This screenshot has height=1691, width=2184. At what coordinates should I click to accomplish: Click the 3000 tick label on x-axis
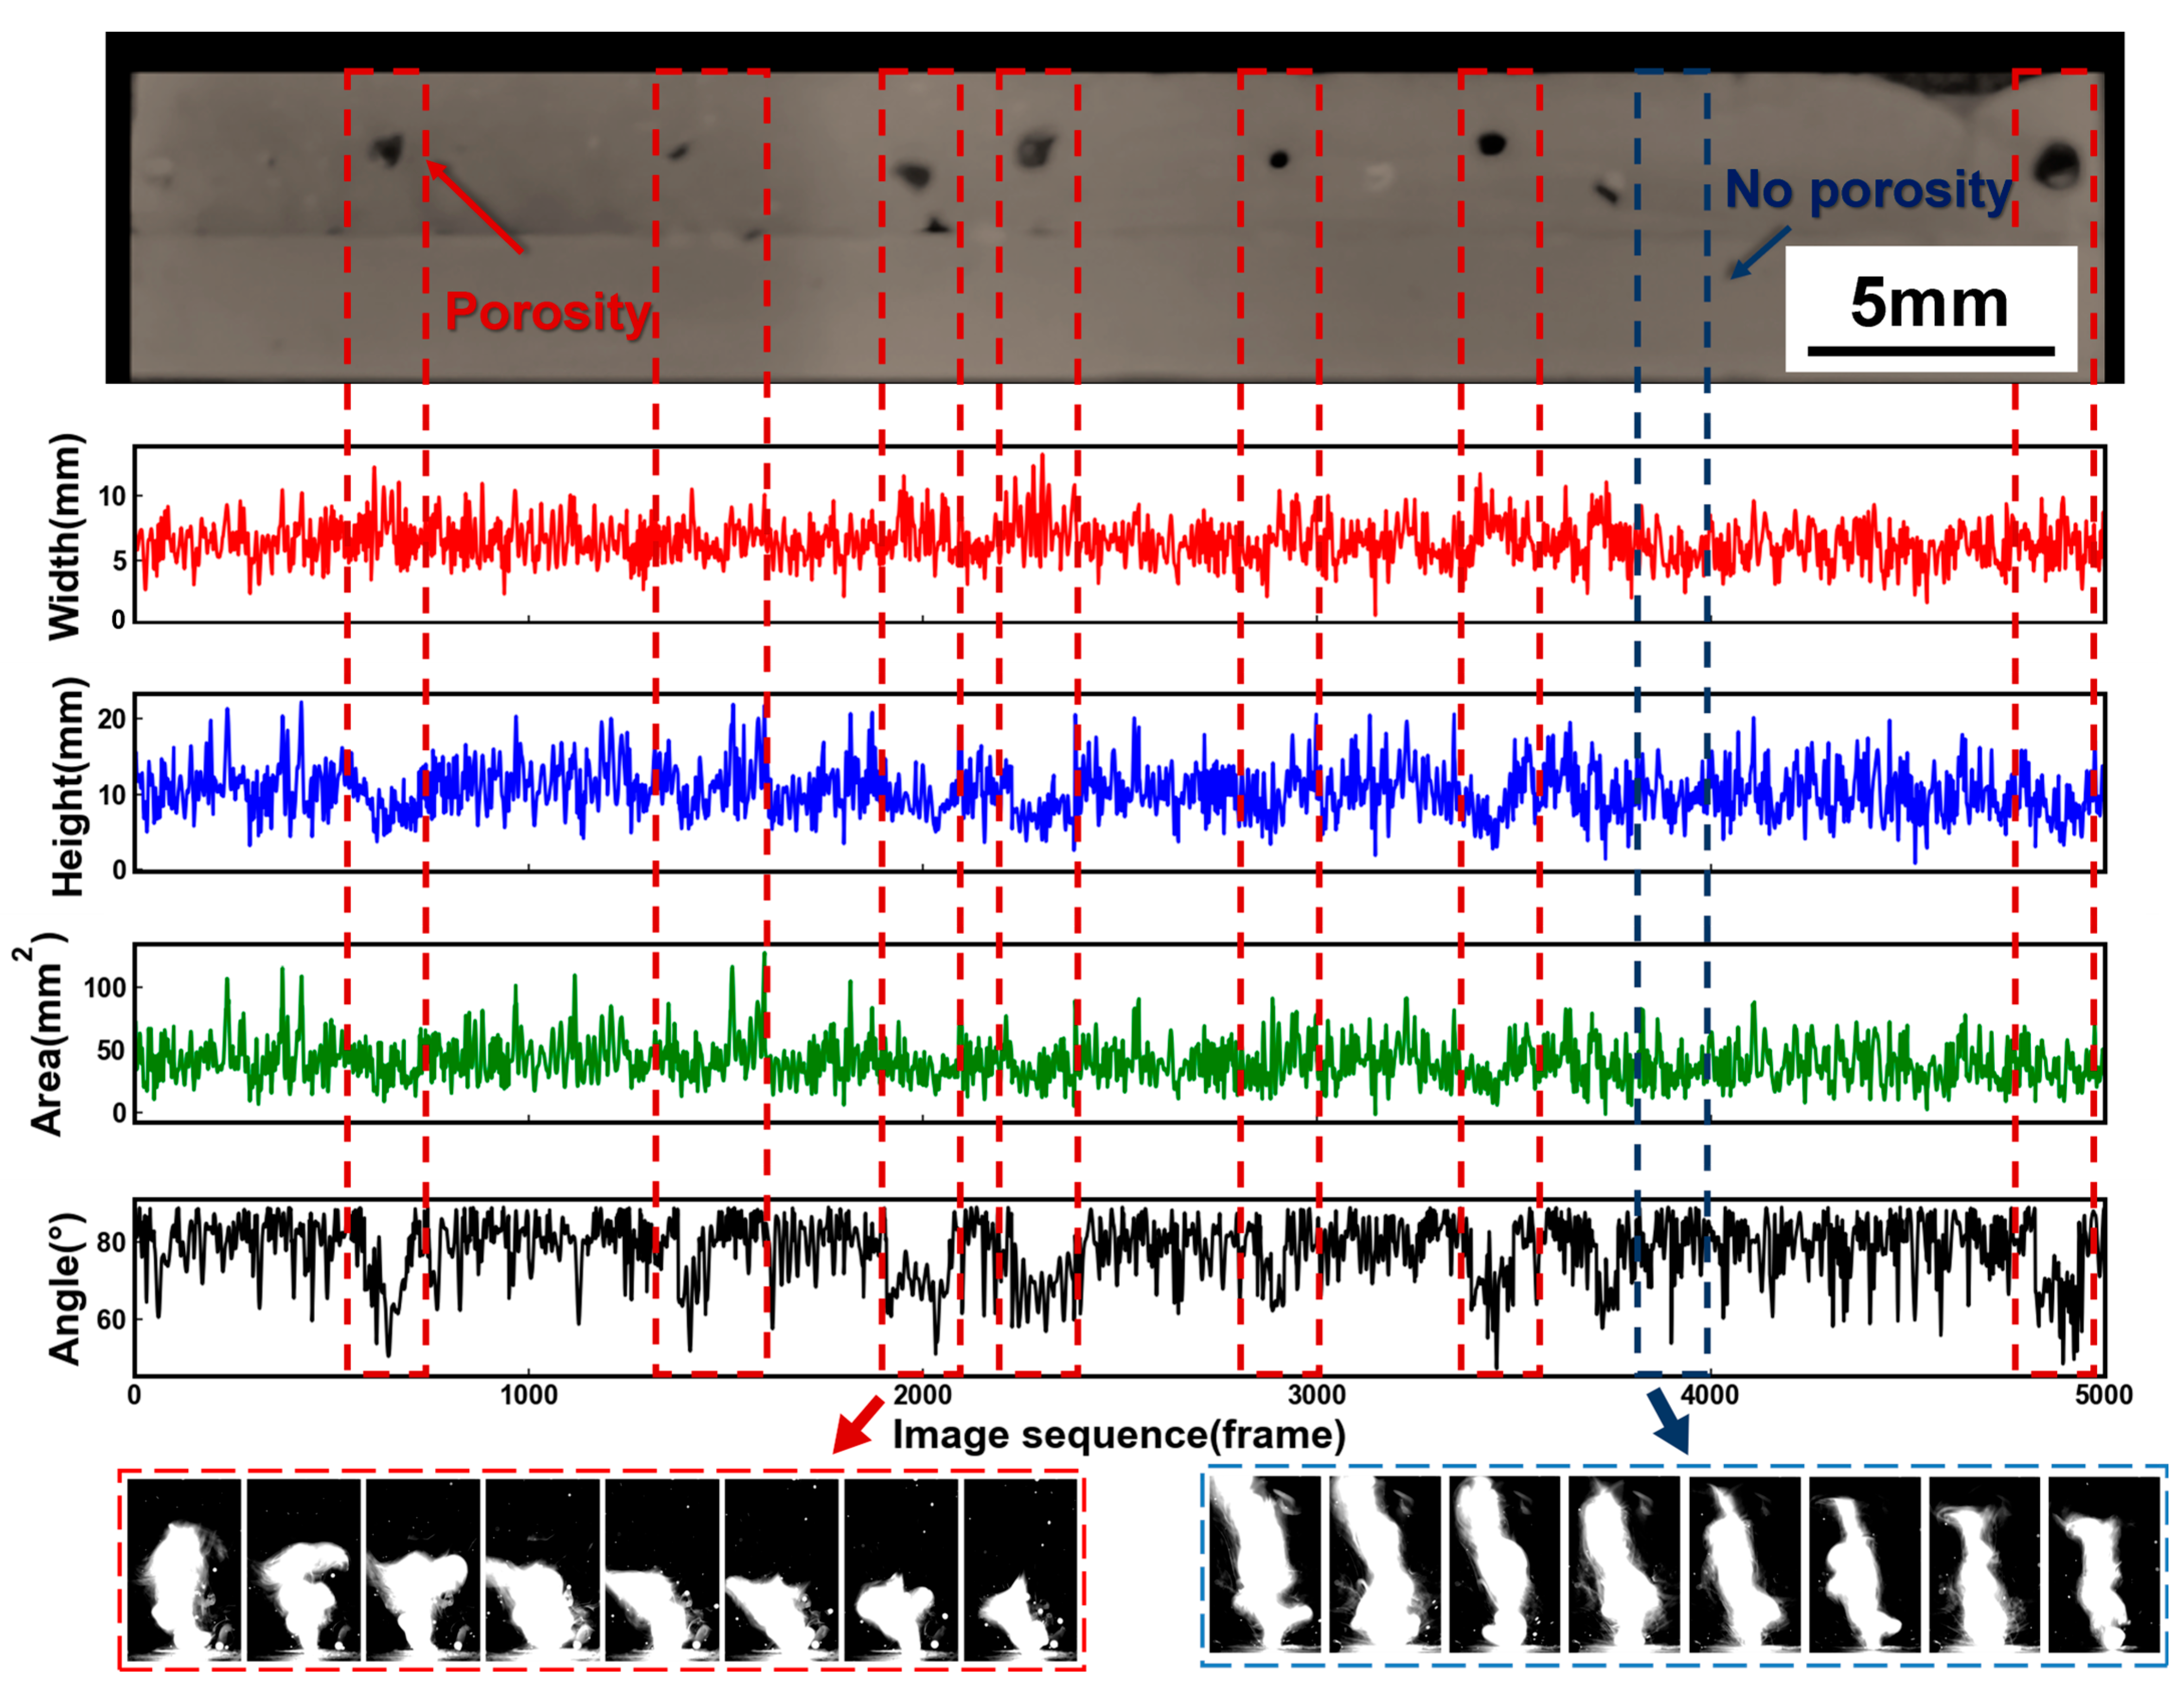[1316, 1395]
